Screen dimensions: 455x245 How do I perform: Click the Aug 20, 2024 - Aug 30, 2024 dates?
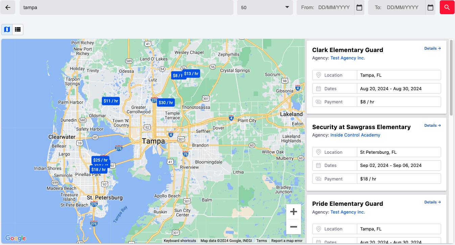391,89
